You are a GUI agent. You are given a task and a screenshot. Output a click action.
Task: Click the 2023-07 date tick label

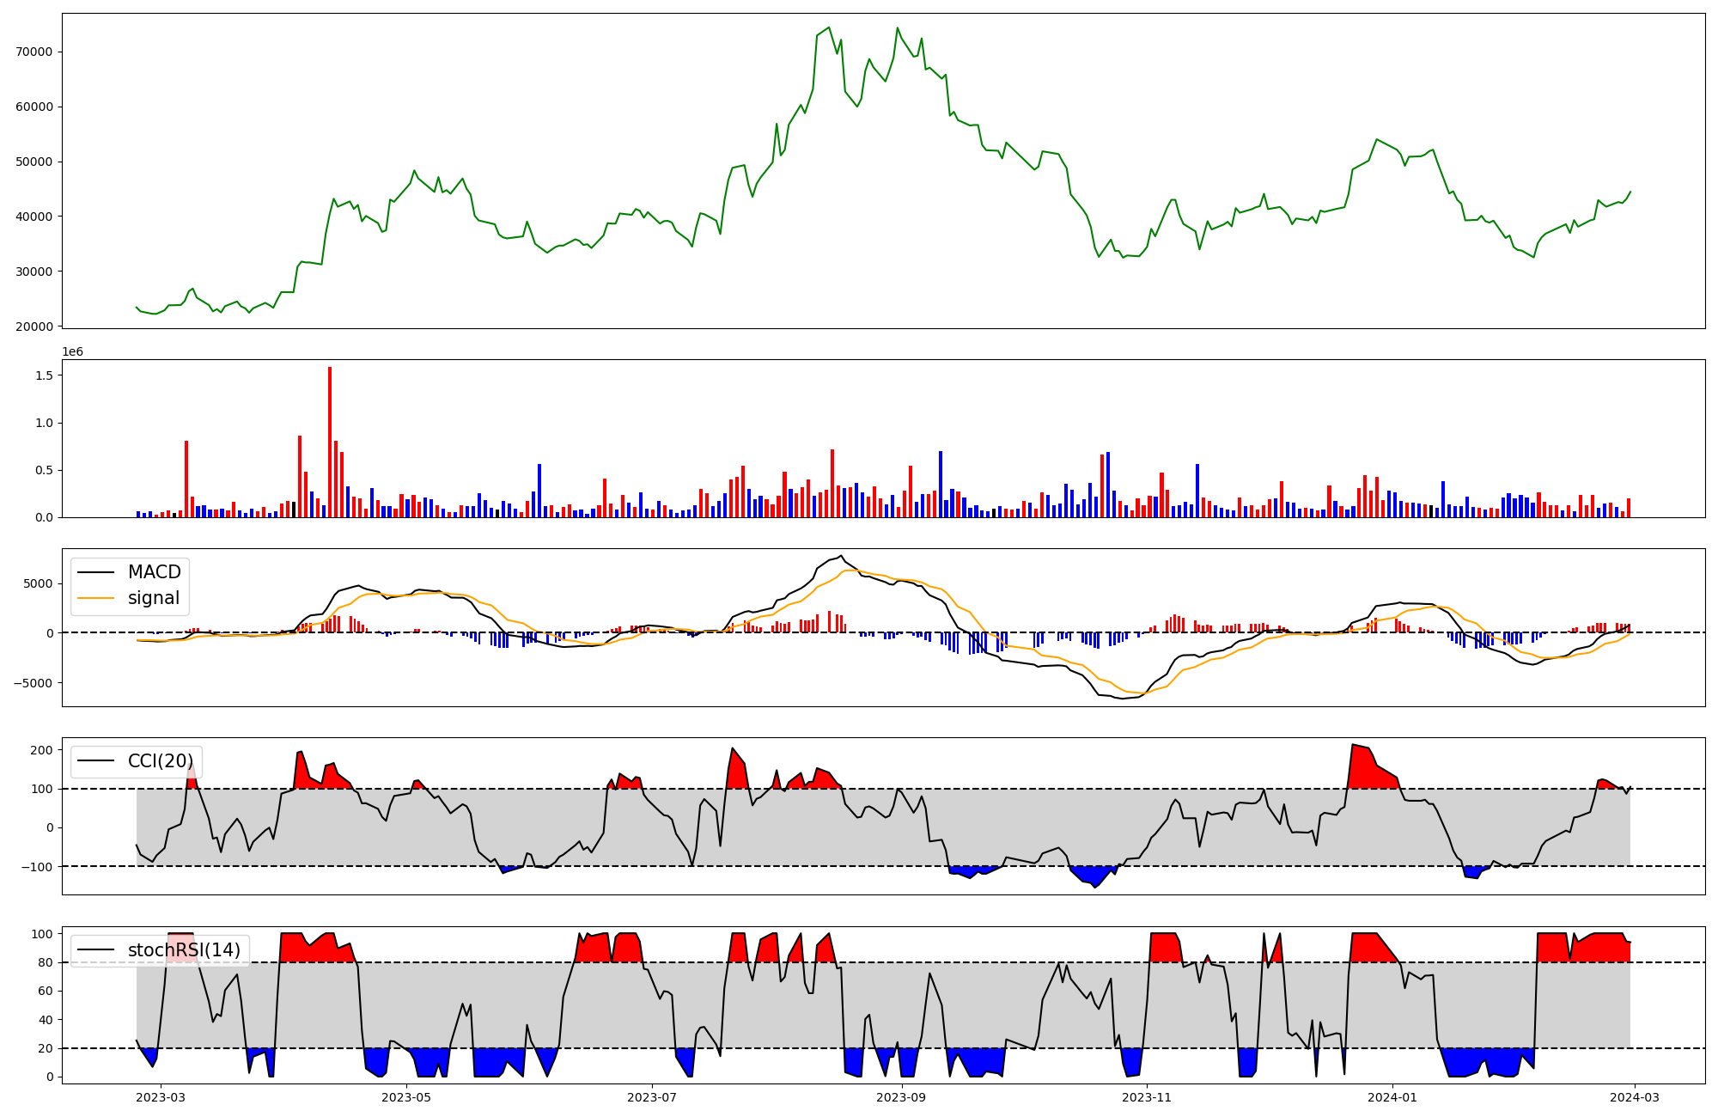click(652, 1097)
